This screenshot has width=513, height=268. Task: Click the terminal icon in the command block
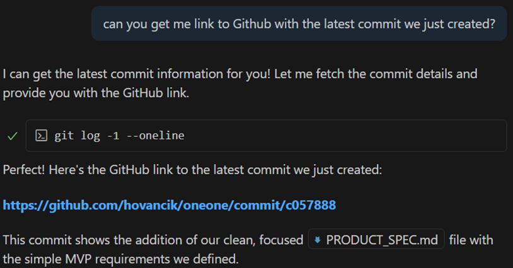(40, 136)
